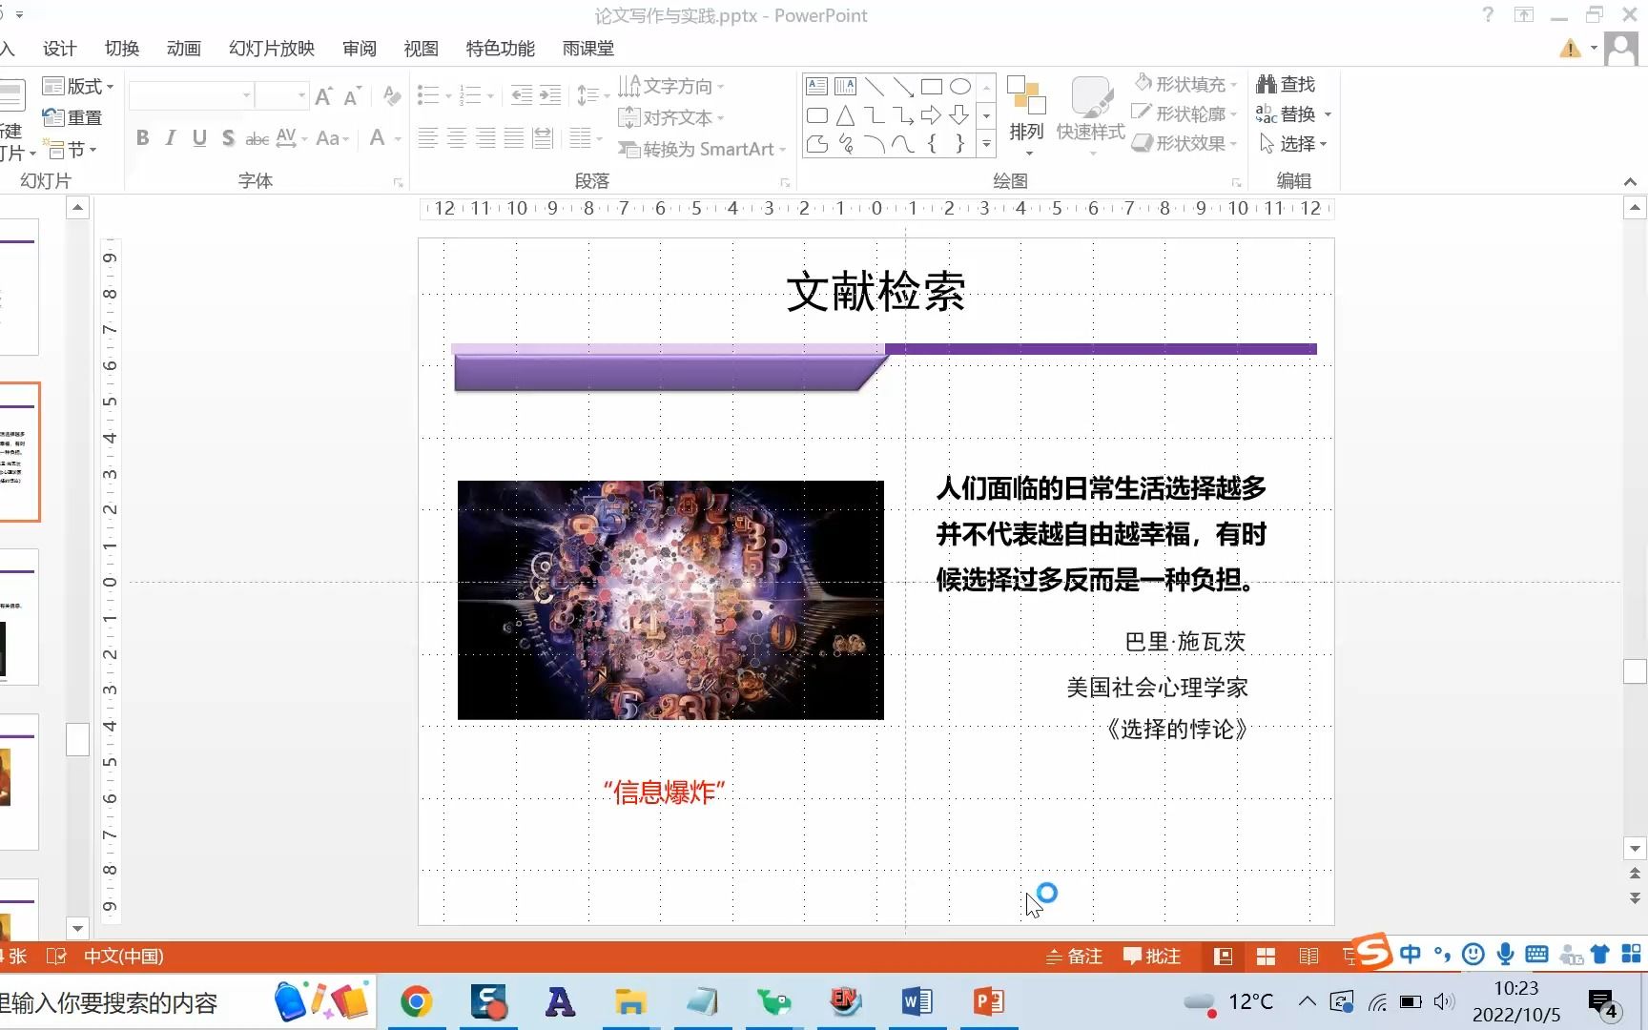Switch to Slide Sorter view

pos(1267,956)
